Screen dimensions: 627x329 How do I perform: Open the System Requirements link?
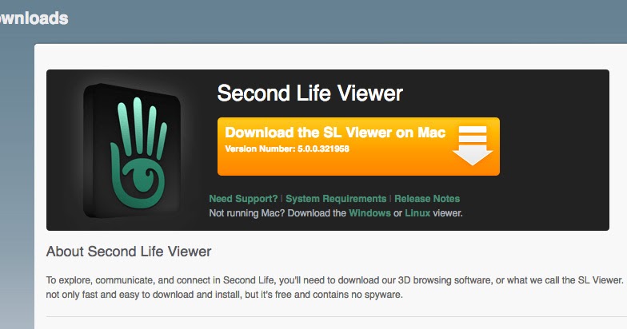336,198
